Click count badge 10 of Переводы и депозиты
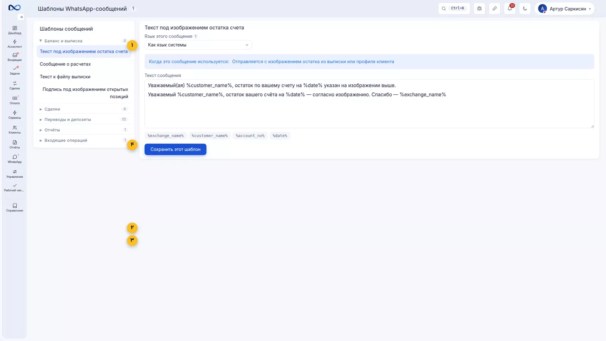606x341 pixels. pyautogui.click(x=124, y=119)
